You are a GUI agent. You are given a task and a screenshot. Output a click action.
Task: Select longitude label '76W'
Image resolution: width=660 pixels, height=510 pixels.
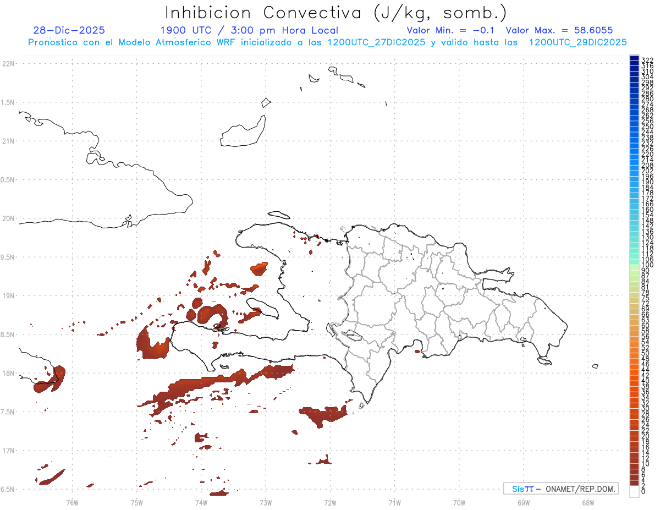[72, 502]
